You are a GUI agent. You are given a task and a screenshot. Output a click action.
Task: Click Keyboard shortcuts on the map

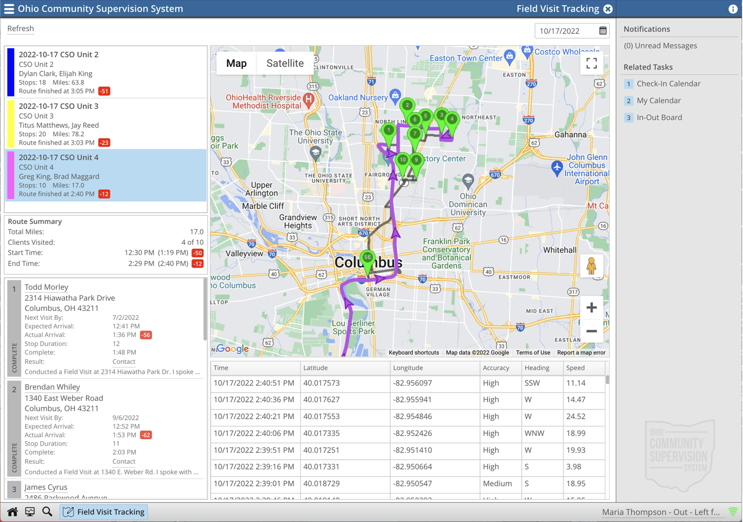click(413, 353)
